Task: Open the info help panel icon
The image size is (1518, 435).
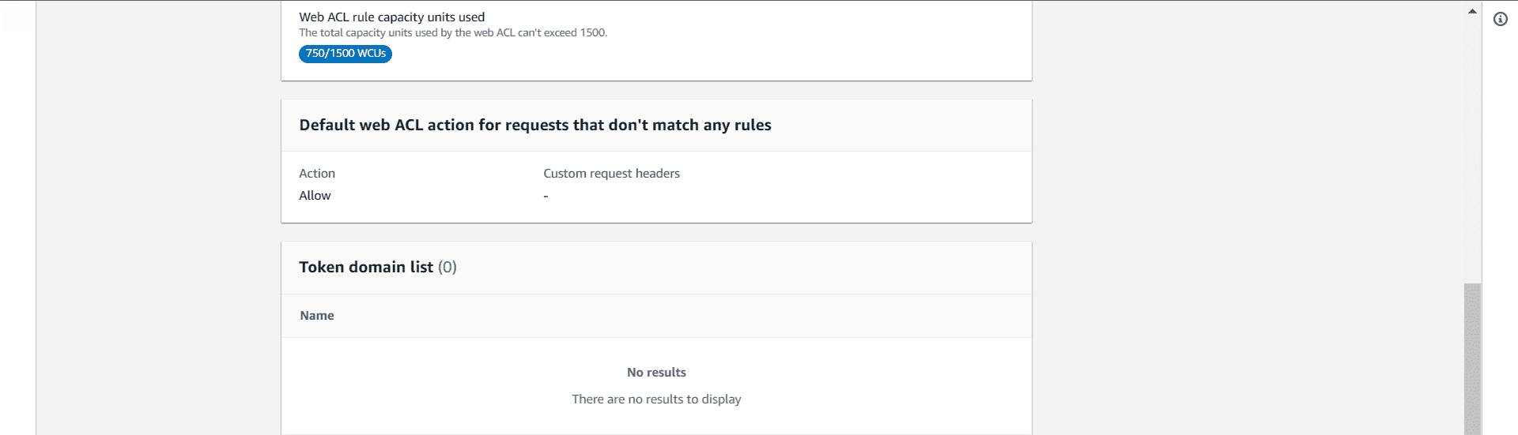Action: pos(1500,20)
